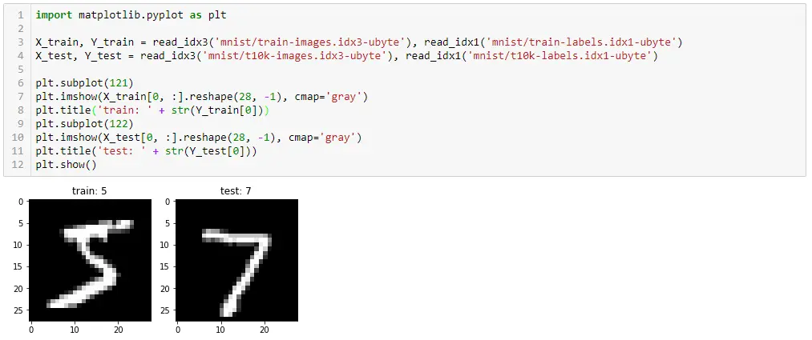
Task: Click the import matplotlib.pyplot code line
Action: pos(131,15)
